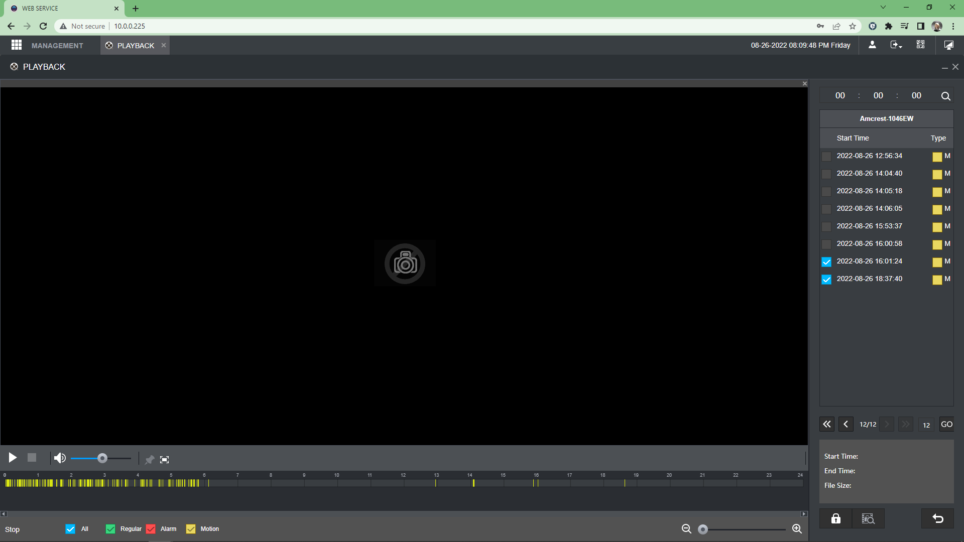This screenshot has width=964, height=542.
Task: Open the main menu grid icon
Action: (x=17, y=45)
